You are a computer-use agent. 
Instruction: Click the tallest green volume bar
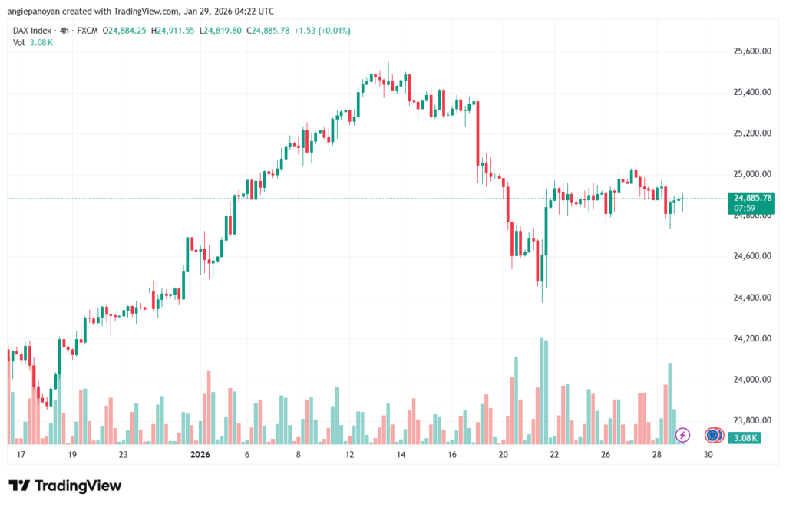tap(542, 391)
